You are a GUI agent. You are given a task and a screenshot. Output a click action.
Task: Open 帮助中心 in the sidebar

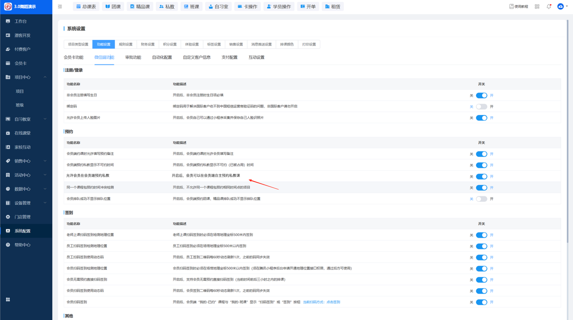coord(22,245)
